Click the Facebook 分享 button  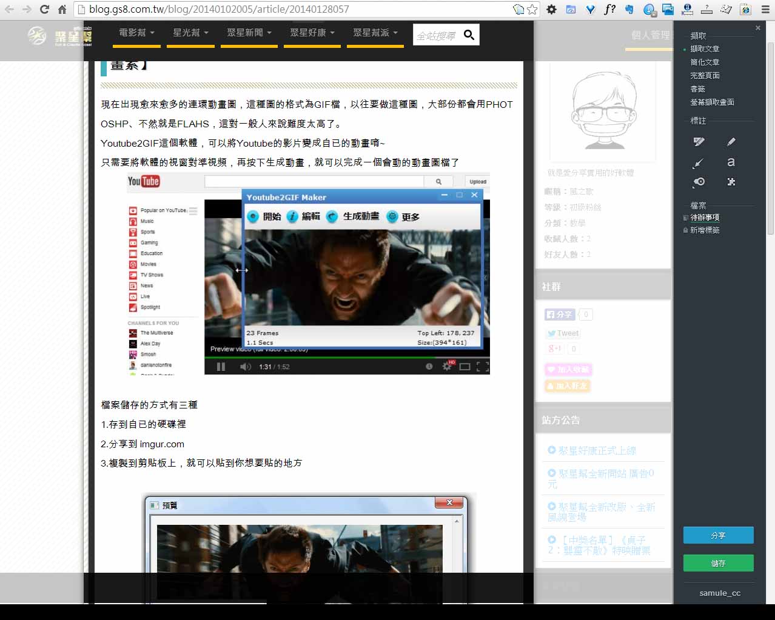tap(559, 315)
